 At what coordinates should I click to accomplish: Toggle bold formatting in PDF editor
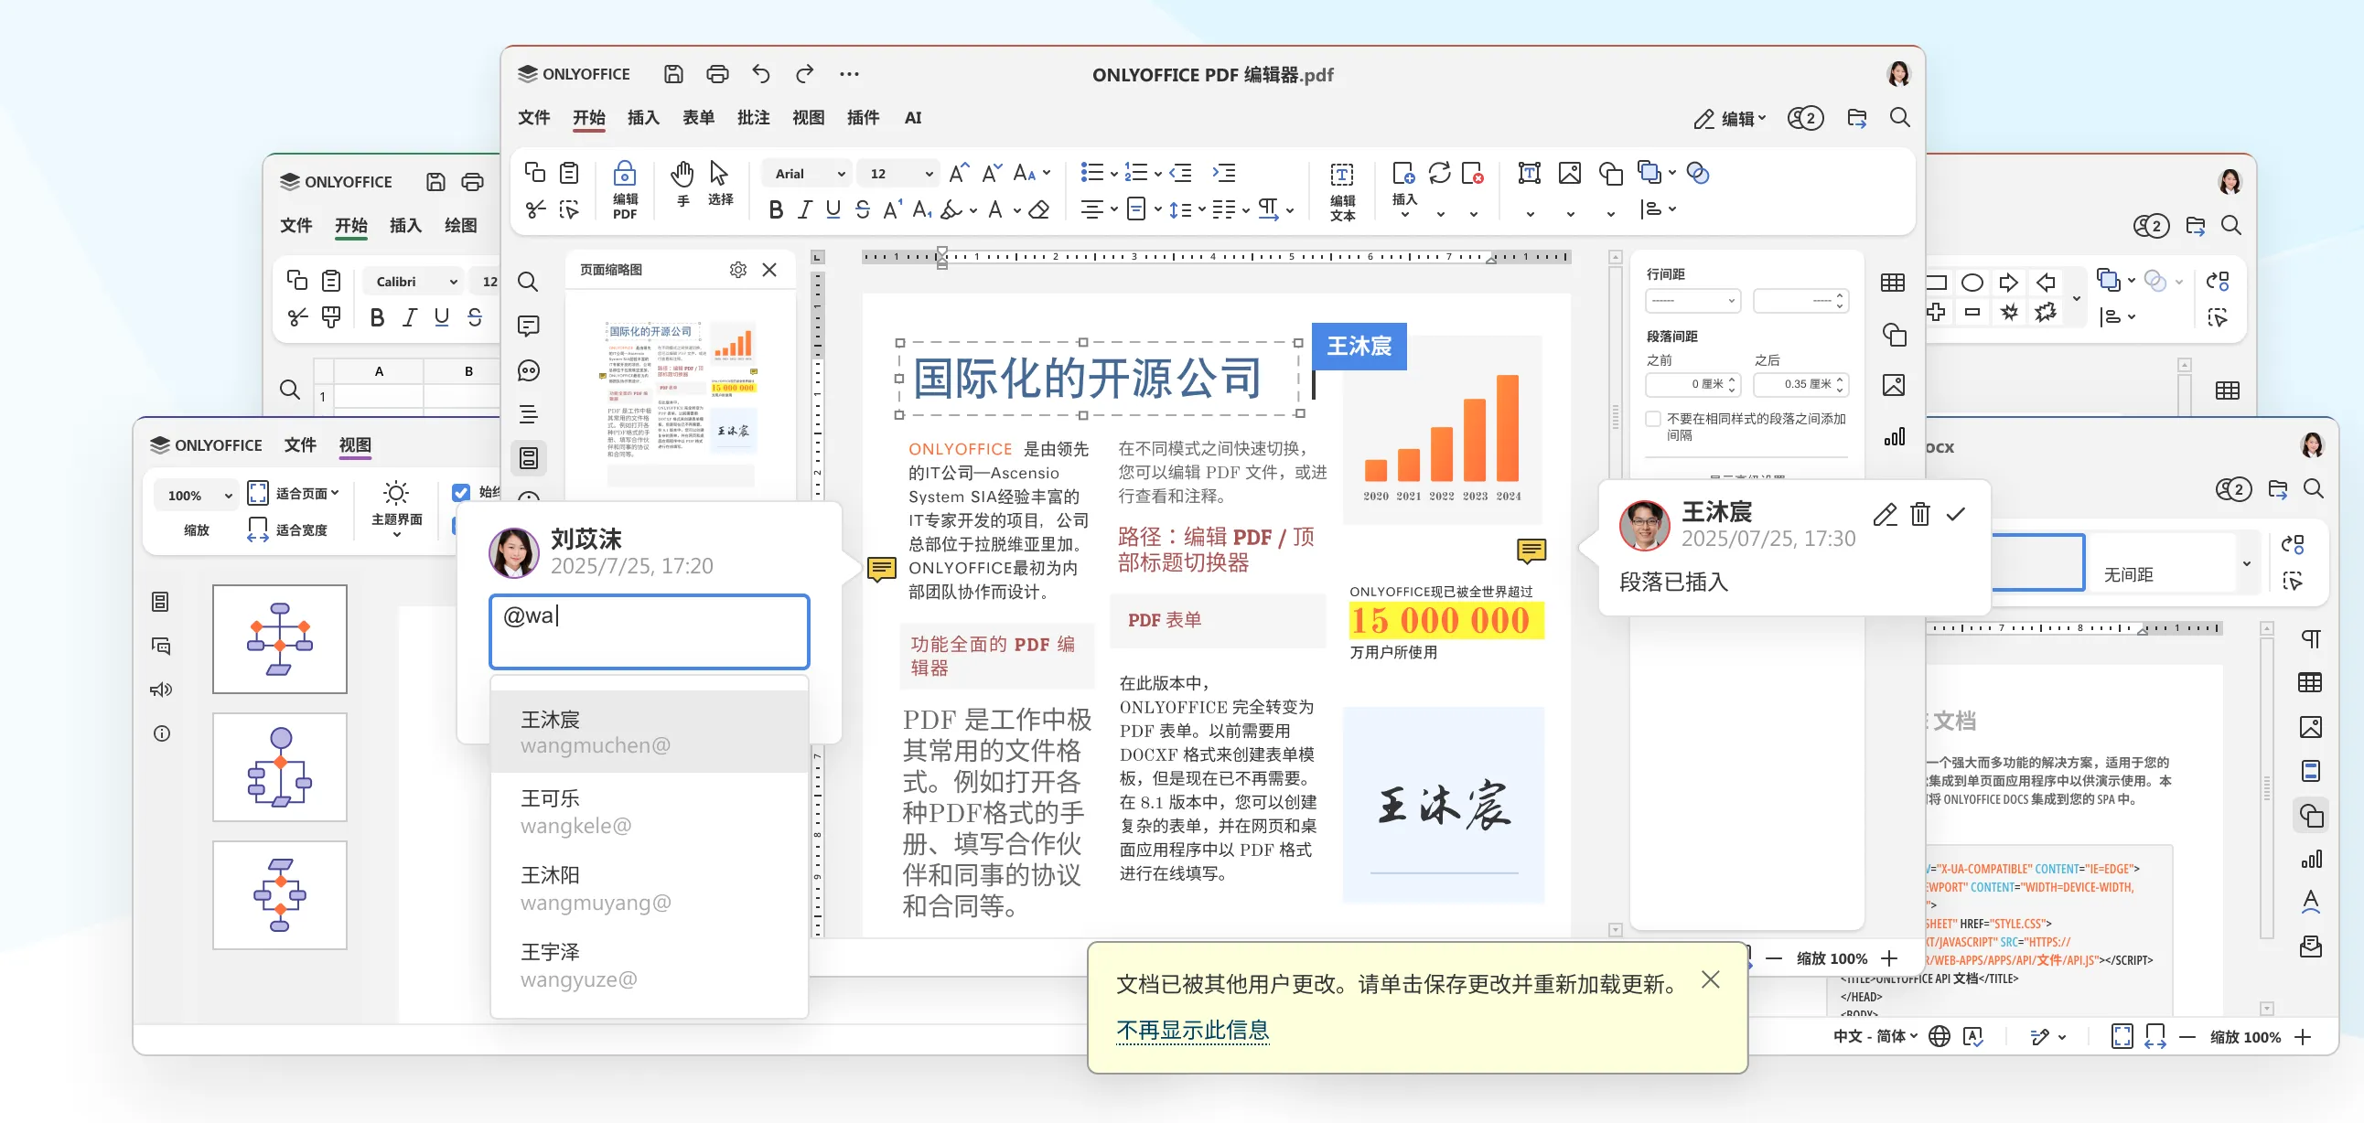click(x=776, y=210)
